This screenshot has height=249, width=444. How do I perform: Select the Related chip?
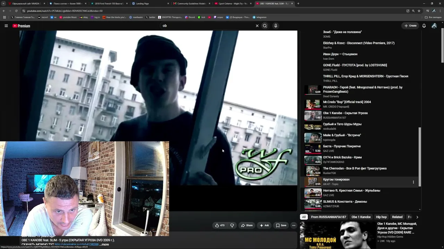tap(397, 217)
